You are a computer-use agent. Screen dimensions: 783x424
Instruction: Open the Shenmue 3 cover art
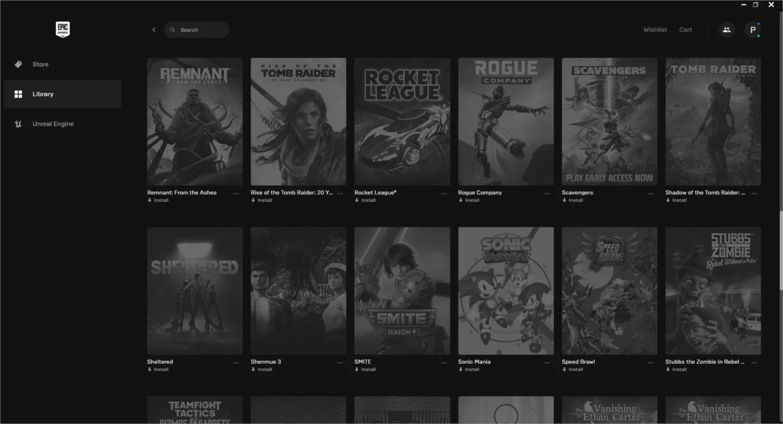(x=298, y=291)
